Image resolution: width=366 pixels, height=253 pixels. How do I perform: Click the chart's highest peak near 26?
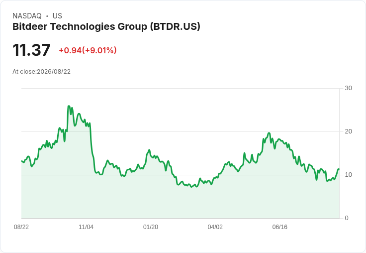tap(69, 106)
